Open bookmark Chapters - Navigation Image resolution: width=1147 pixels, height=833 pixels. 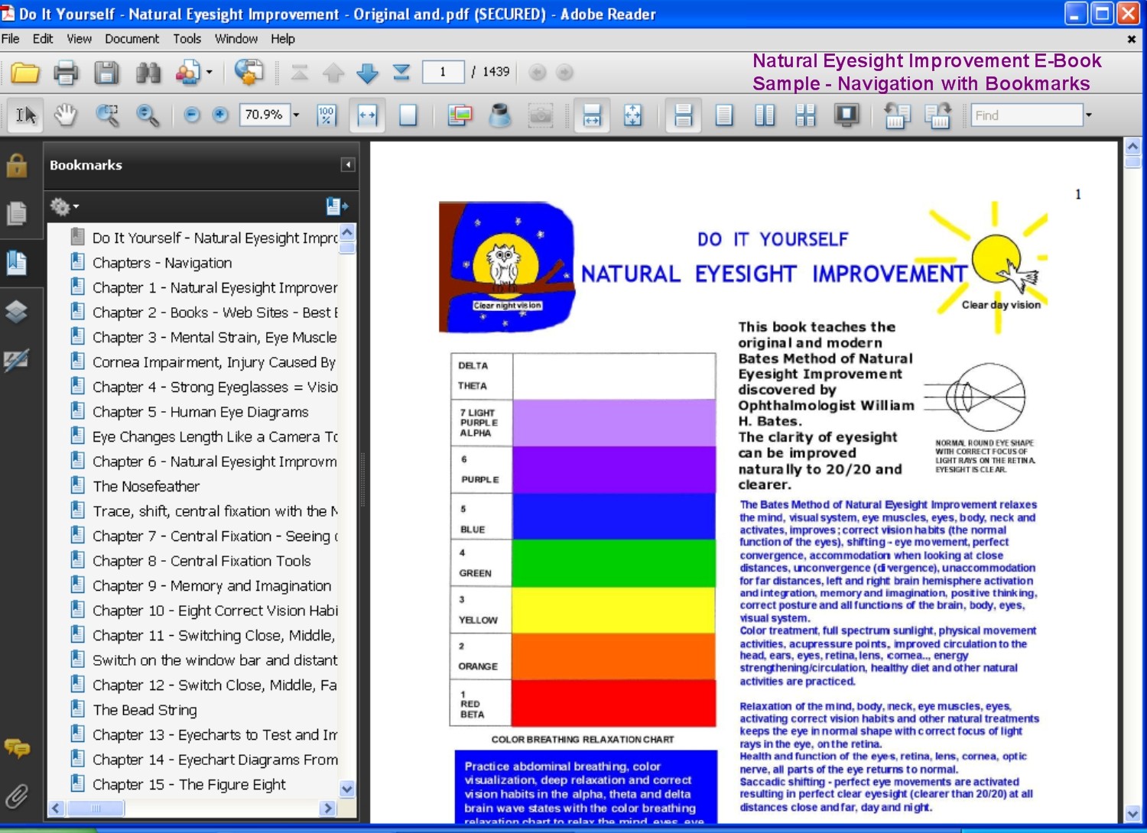(162, 263)
